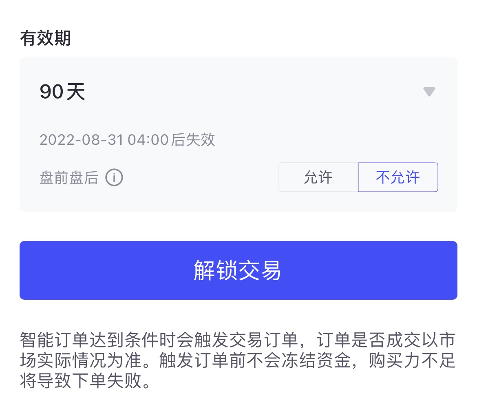This screenshot has height=420, width=477.
Task: Unlock trading with the blue button
Action: pyautogui.click(x=238, y=270)
